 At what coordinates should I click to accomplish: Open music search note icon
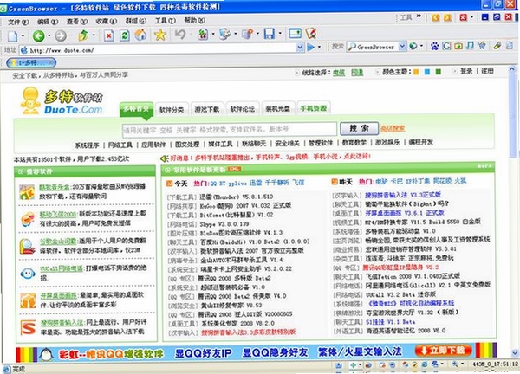(x=470, y=45)
